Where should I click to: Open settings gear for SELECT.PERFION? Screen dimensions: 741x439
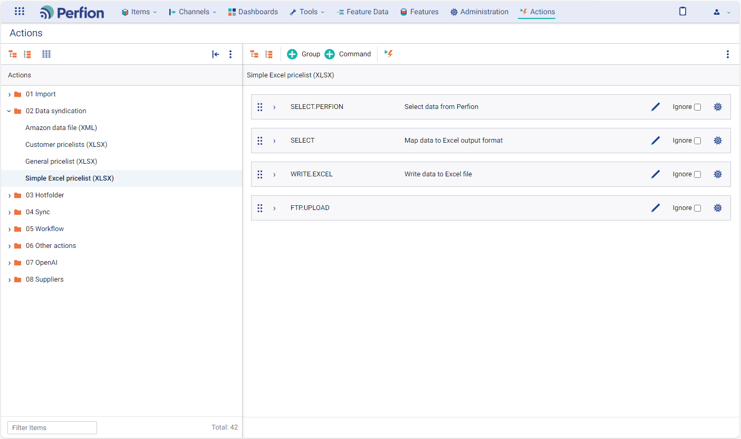tap(718, 107)
